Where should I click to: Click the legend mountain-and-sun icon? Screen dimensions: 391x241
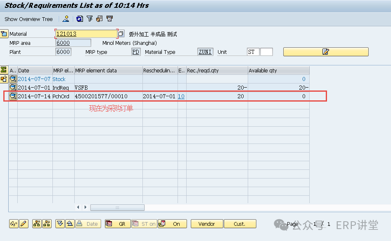[66, 19]
